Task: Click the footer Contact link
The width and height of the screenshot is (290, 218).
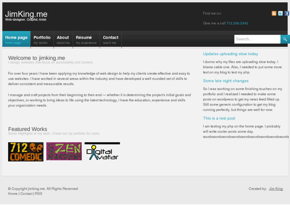Action: 26,194
